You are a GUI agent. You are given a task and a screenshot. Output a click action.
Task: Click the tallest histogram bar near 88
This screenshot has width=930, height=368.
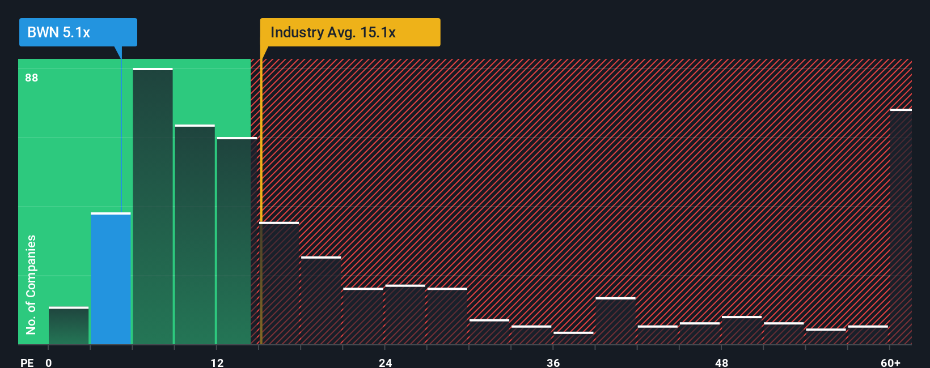point(153,206)
